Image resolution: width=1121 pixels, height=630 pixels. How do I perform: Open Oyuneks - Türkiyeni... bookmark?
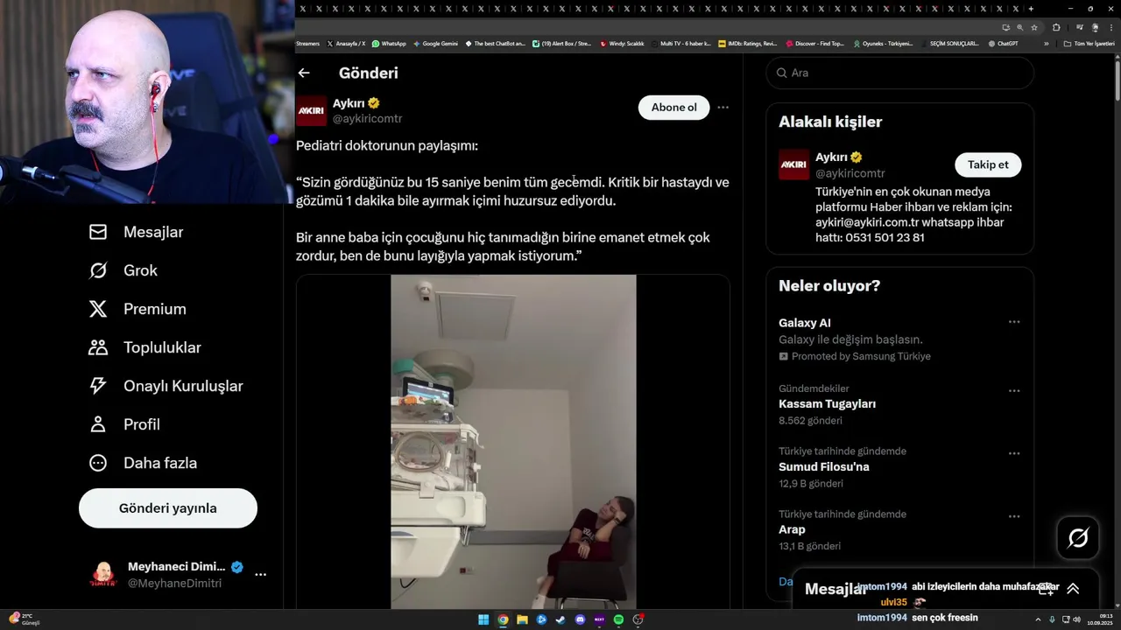pos(883,44)
